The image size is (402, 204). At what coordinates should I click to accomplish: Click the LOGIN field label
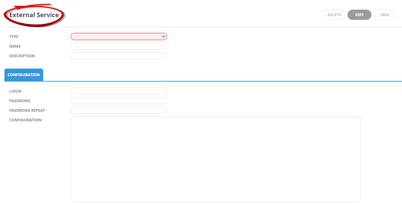pyautogui.click(x=15, y=91)
